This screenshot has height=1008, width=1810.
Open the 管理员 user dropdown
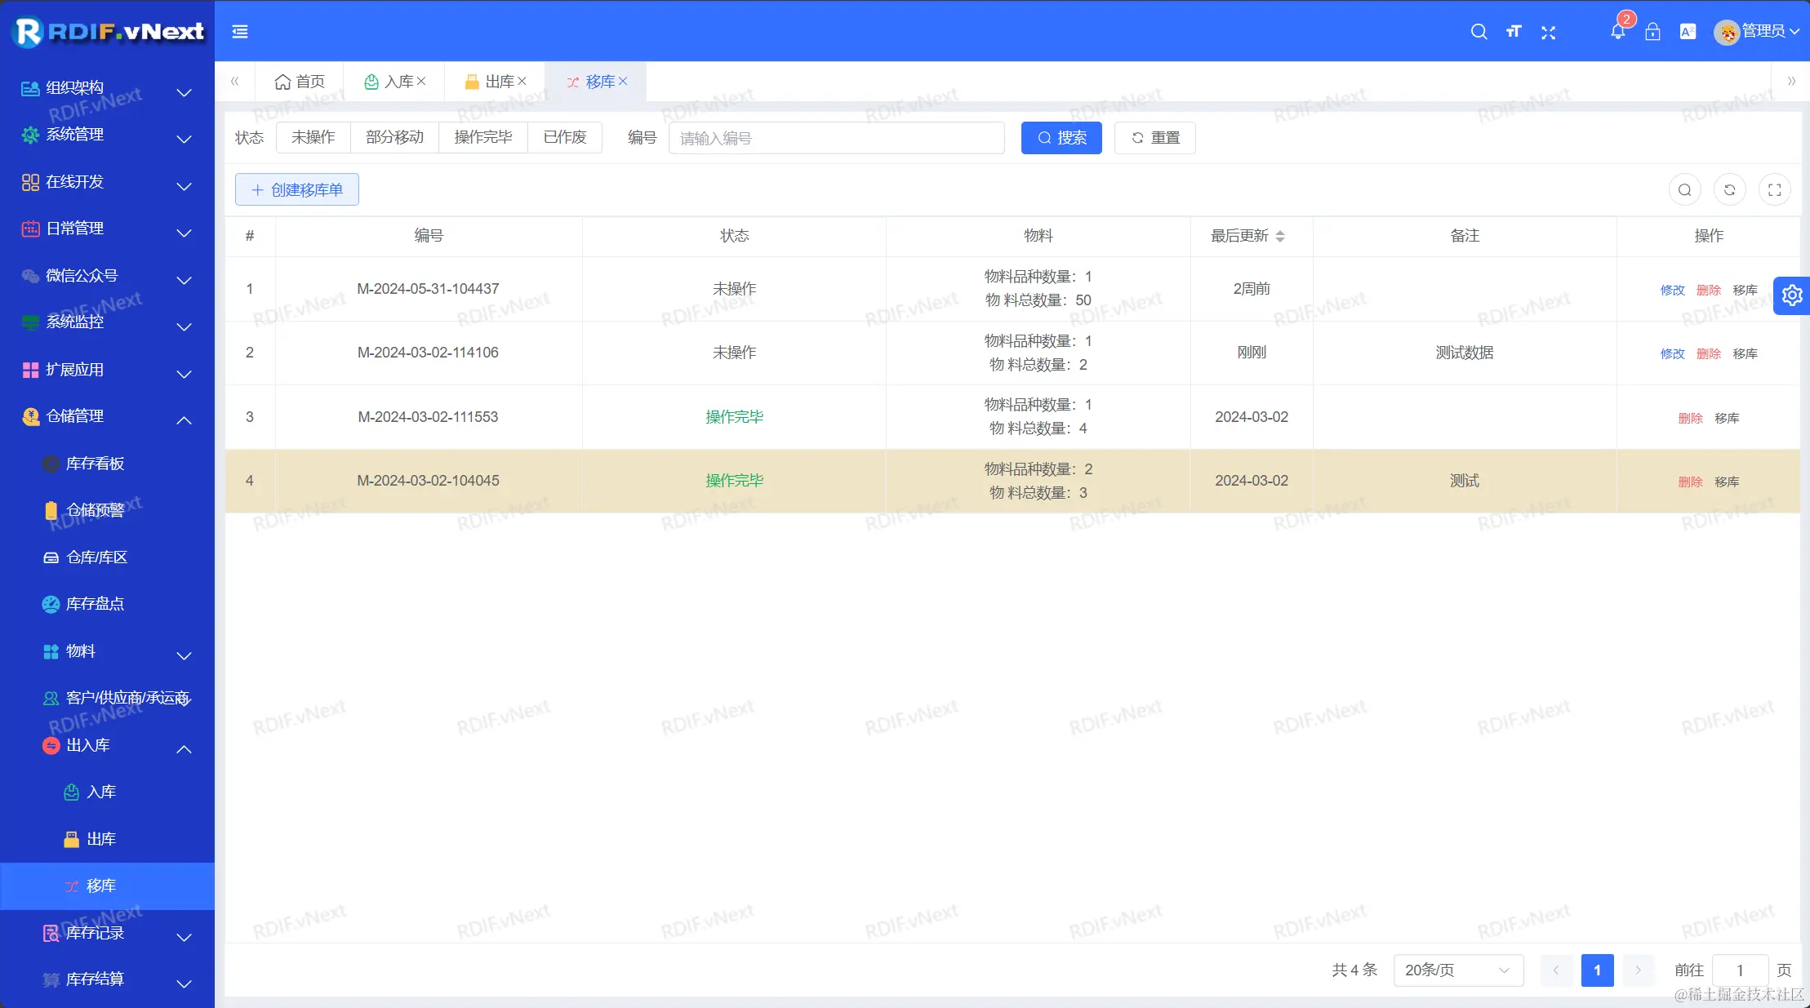(x=1757, y=32)
